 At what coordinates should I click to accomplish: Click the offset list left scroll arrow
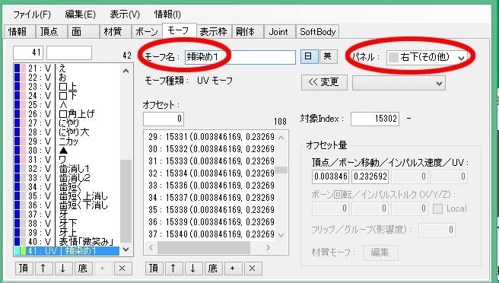click(151, 248)
